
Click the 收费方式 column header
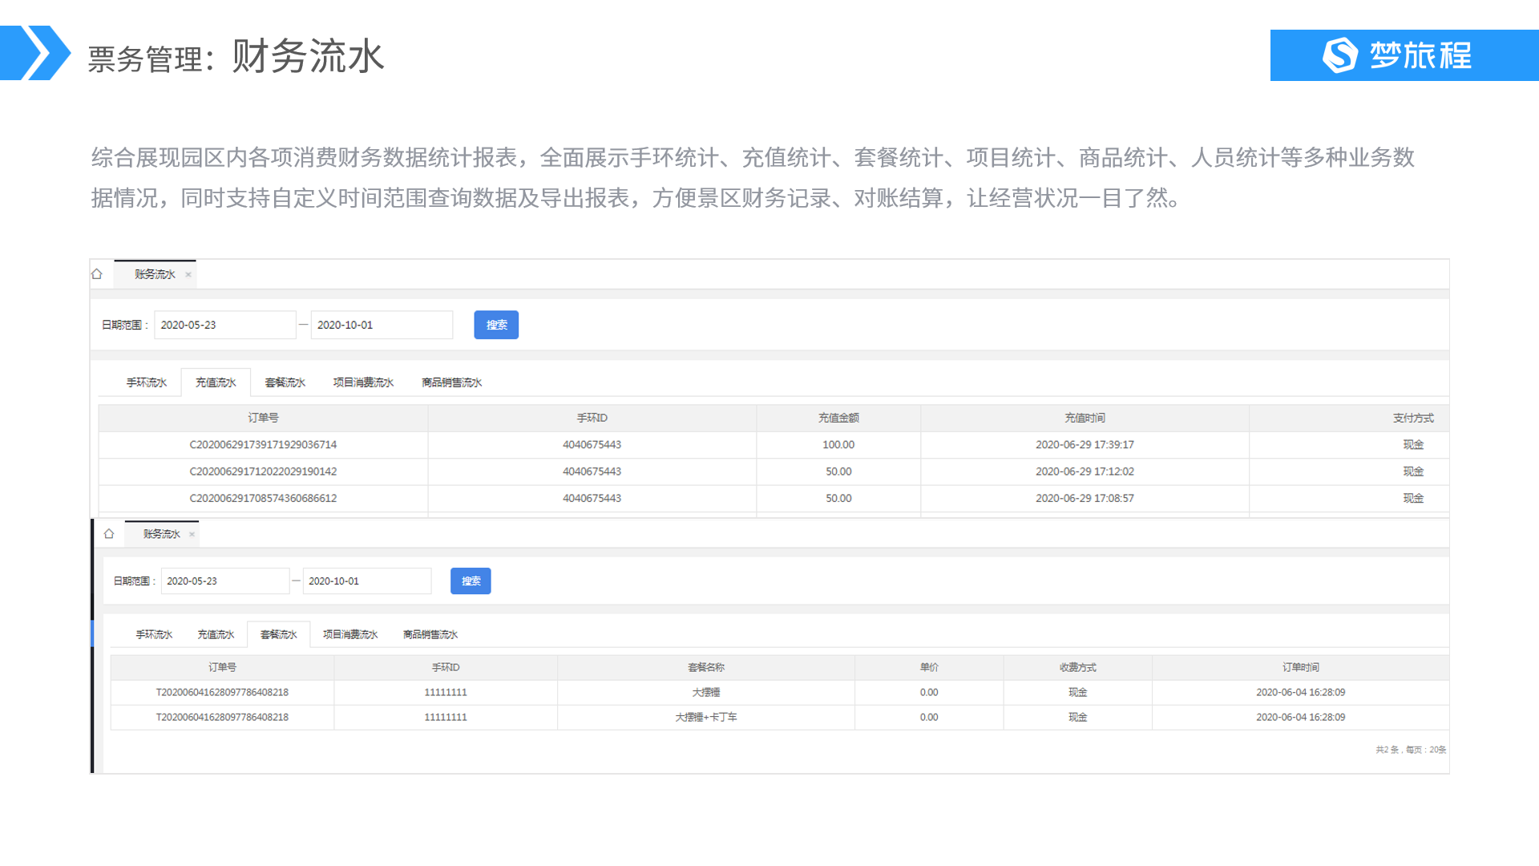tap(1077, 667)
